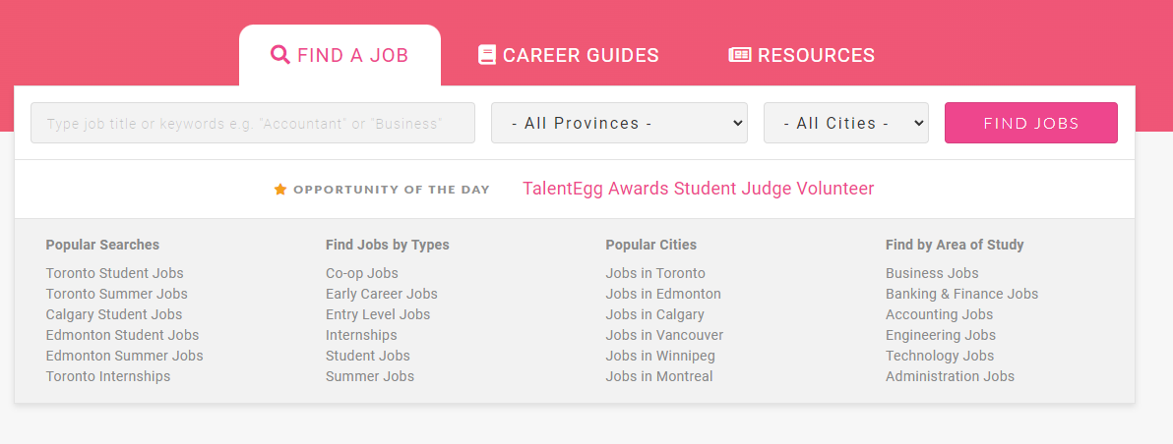Click the magnifier icon on Find a Job tab
The height and width of the screenshot is (444, 1173).
tap(279, 55)
